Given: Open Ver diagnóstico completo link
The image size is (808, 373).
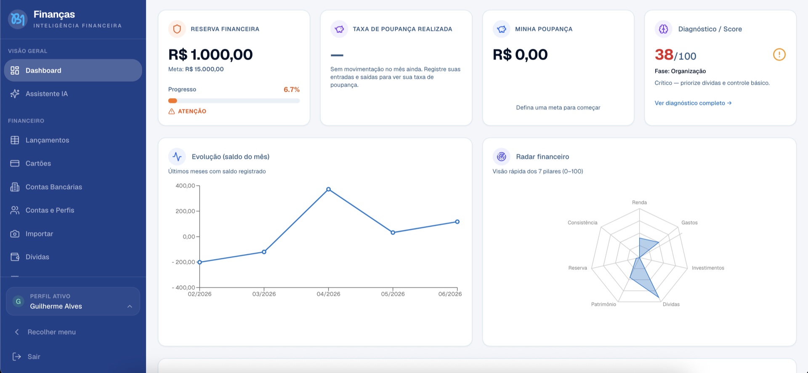Looking at the screenshot, I should (693, 103).
